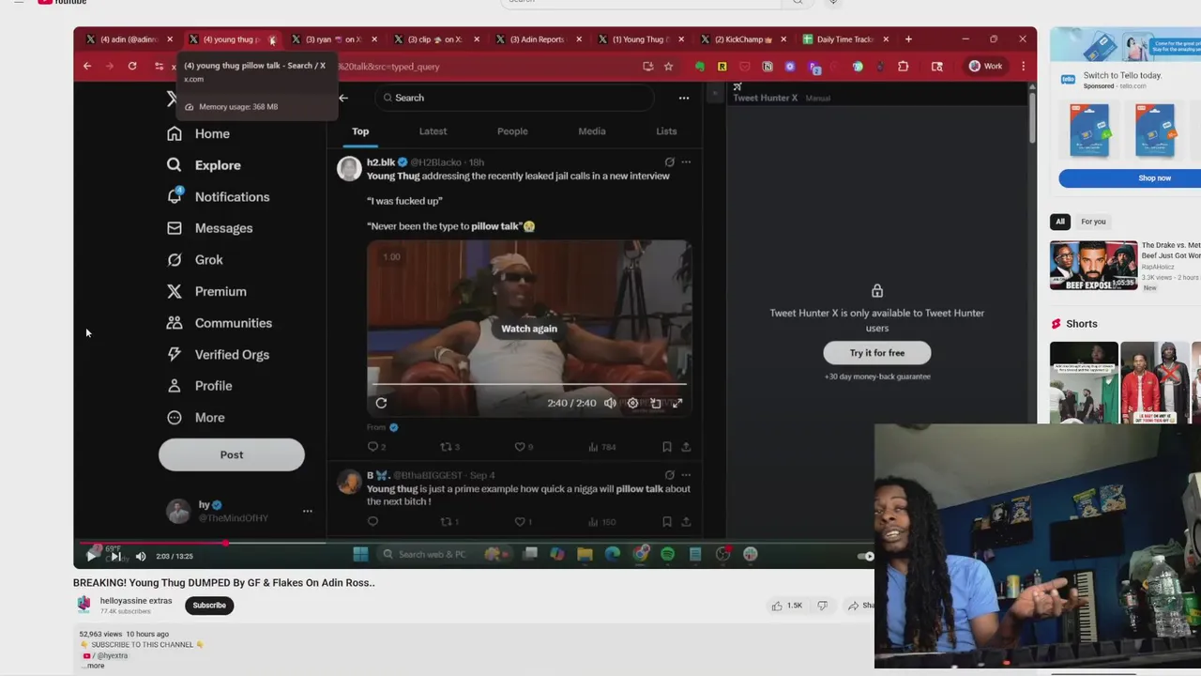1201x676 pixels.
Task: Select the All filter chip
Action: [1060, 222]
